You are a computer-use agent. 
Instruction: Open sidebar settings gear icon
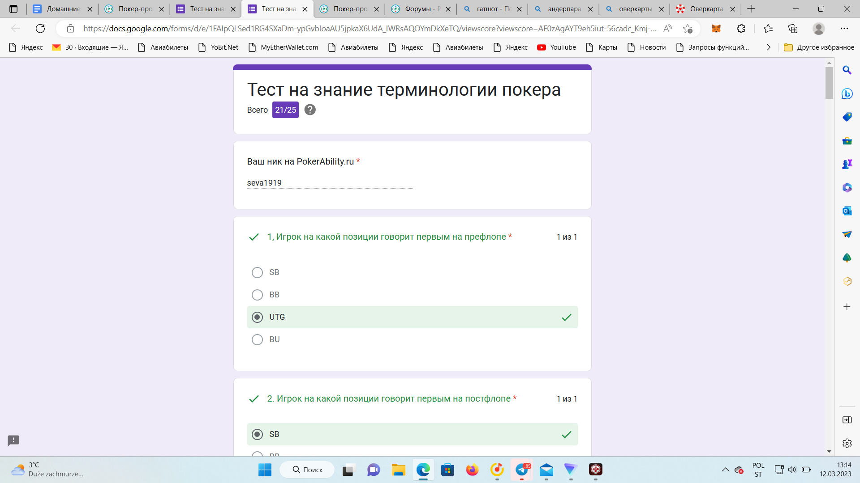847,443
